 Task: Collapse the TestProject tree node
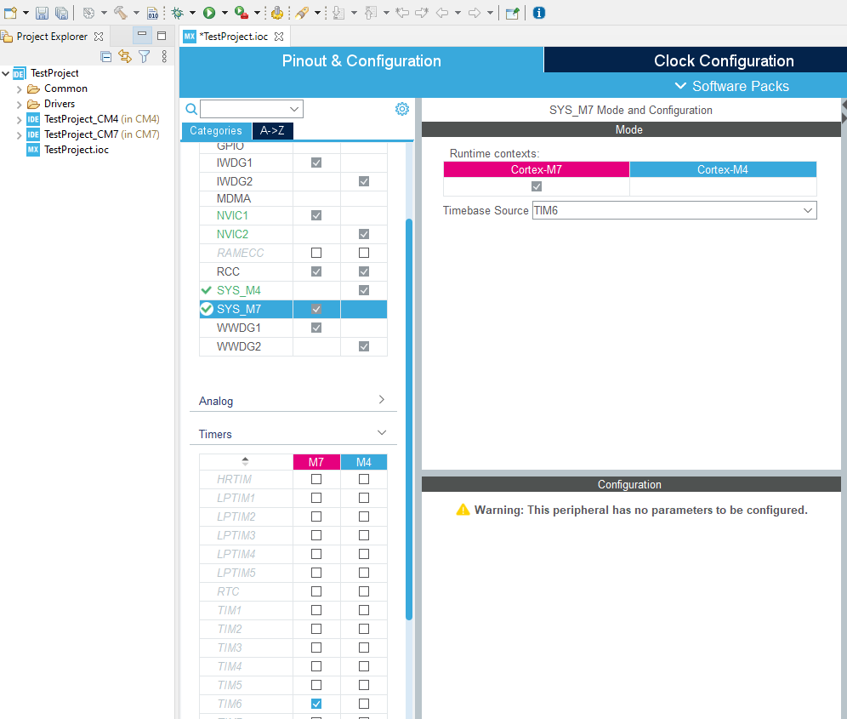coord(6,73)
